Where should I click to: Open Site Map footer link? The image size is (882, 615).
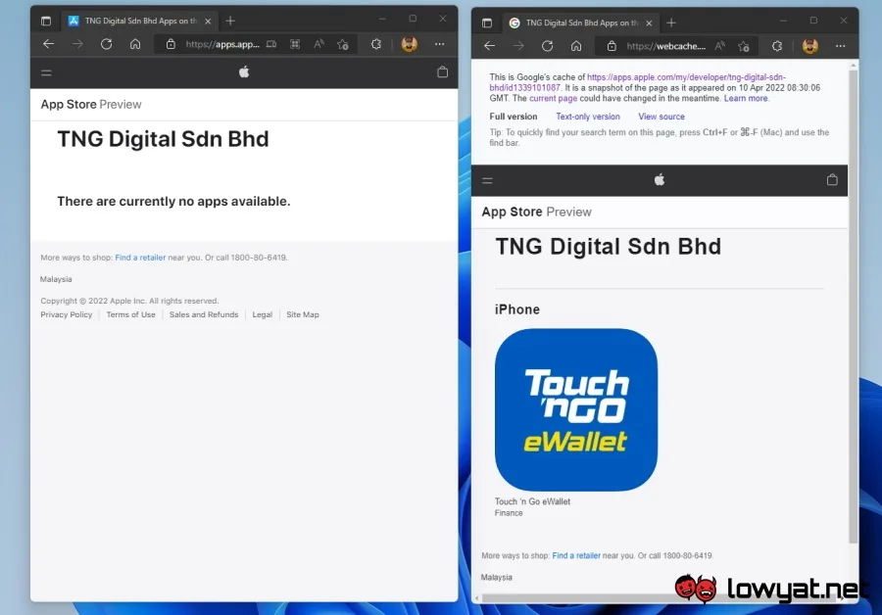(x=303, y=314)
